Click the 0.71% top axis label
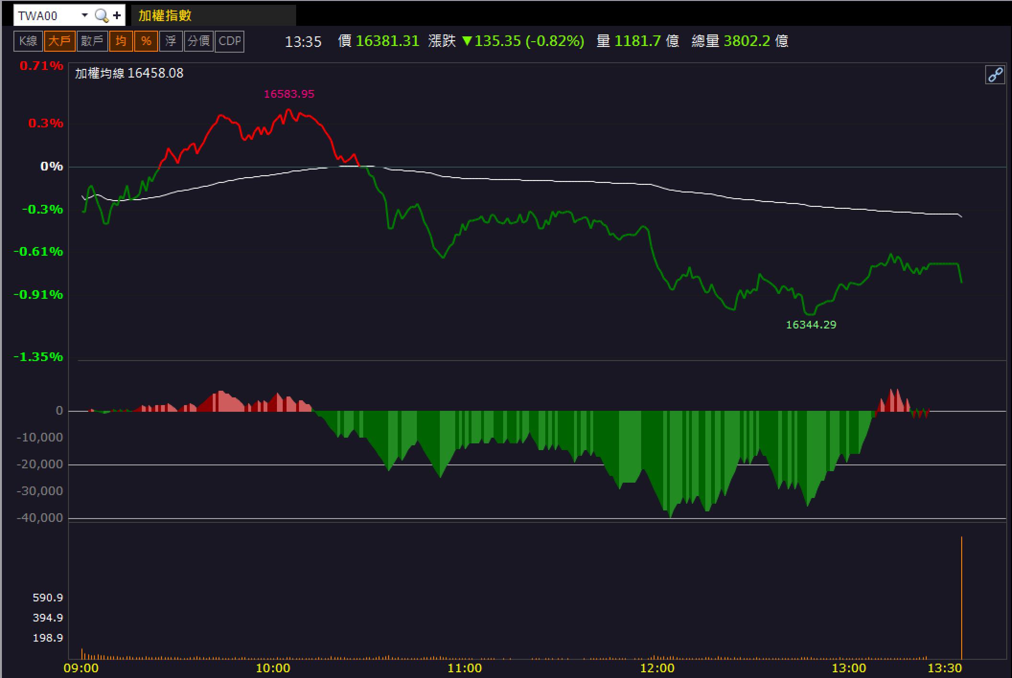 tap(41, 66)
